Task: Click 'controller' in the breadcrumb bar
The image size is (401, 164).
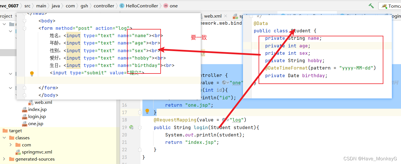Action: [x=104, y=5]
